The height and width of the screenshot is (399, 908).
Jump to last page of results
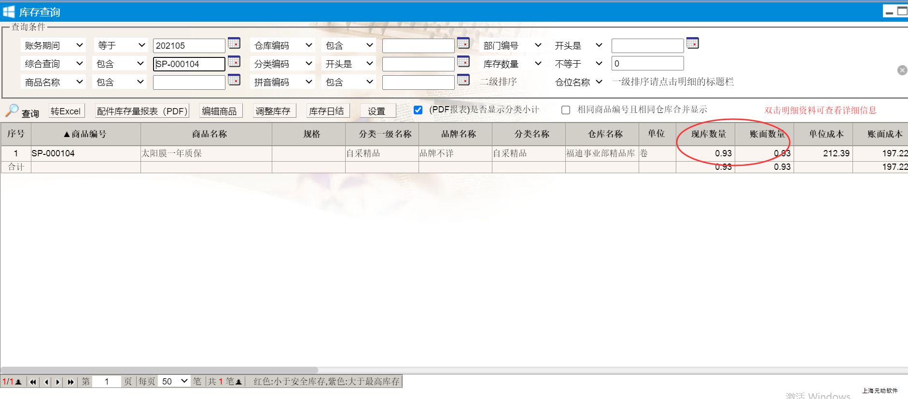[x=70, y=382]
